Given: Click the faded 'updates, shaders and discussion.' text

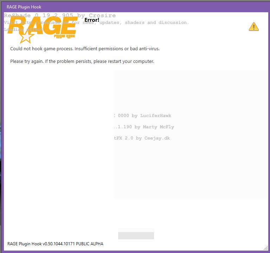Looking at the screenshot, I should click(144, 22).
